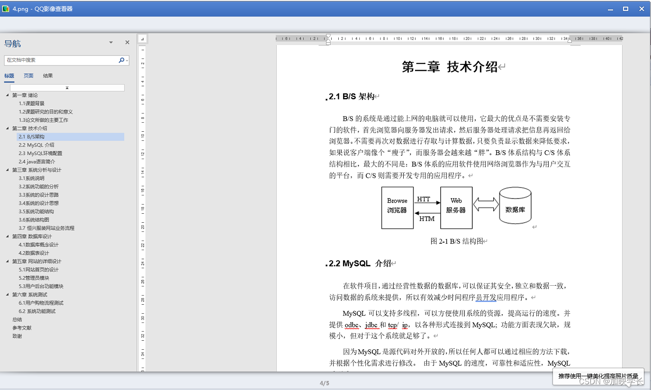Go to heading 3.2系统功能的分析

click(39, 187)
